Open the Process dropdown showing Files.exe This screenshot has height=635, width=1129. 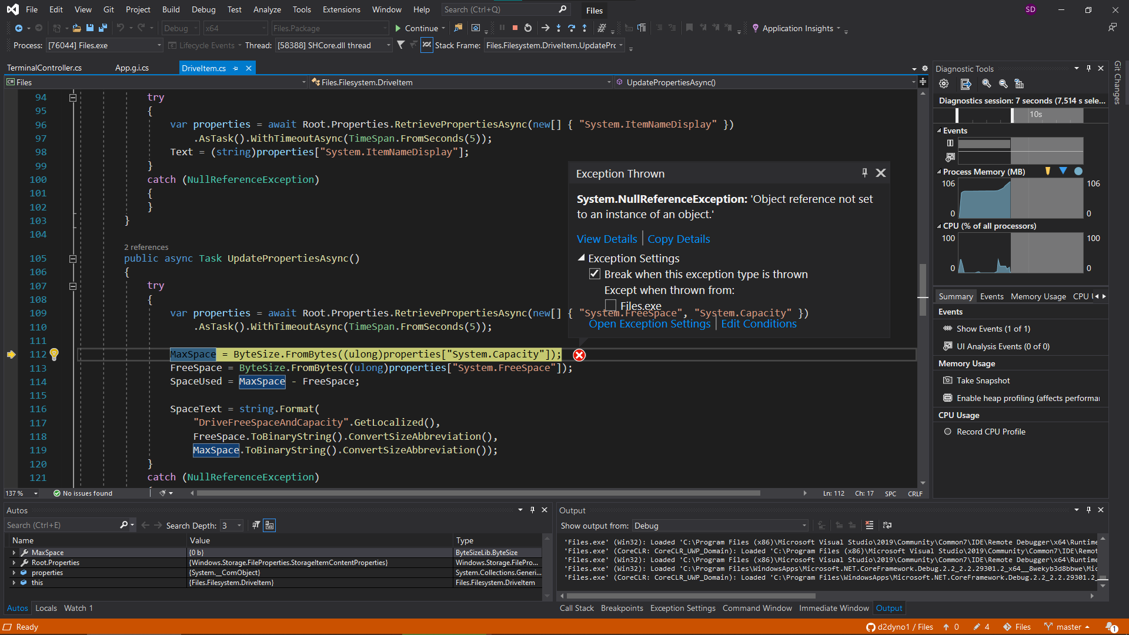coord(104,45)
